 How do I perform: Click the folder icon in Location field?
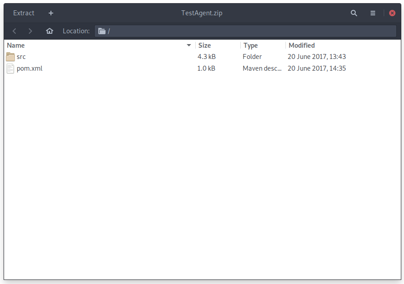tap(102, 31)
